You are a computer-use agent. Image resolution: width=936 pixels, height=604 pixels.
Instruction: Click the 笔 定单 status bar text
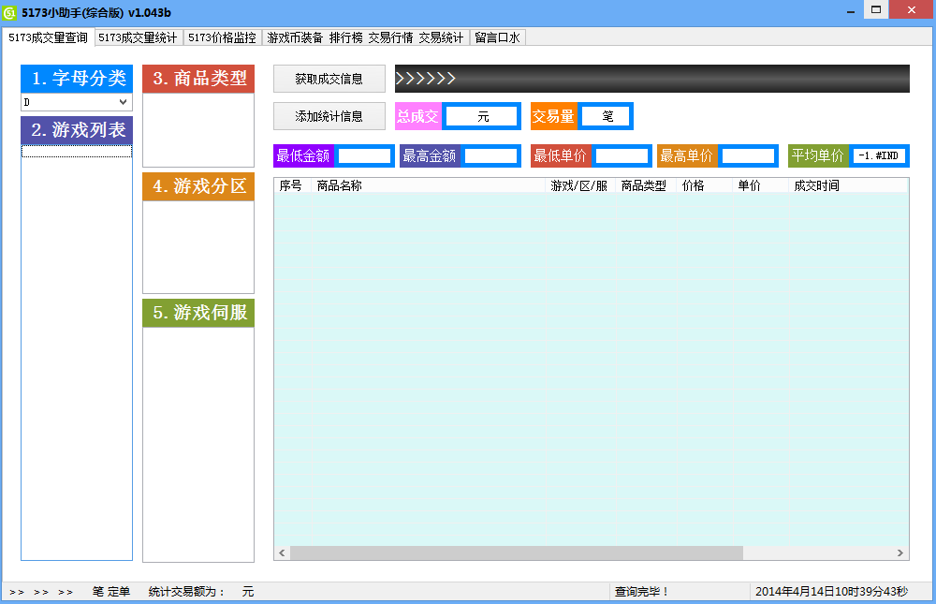pos(111,592)
